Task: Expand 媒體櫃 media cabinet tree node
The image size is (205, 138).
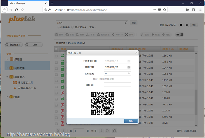Action: coord(7,59)
